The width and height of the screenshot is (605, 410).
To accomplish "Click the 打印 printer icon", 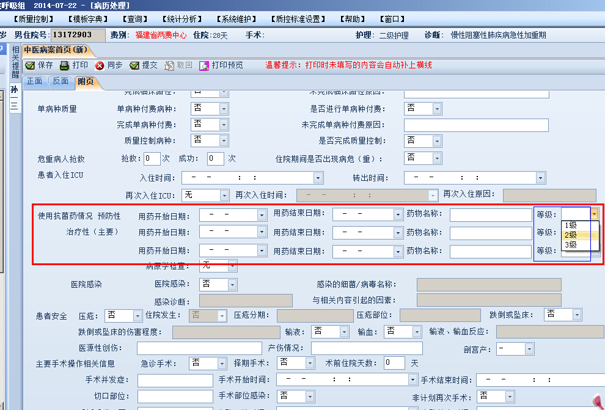I will click(64, 65).
